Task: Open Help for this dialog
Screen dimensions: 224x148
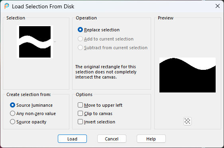Action: (x=151, y=139)
